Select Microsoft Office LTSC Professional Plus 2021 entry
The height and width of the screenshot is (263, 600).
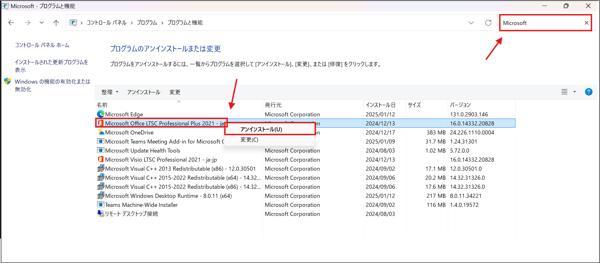[165, 124]
